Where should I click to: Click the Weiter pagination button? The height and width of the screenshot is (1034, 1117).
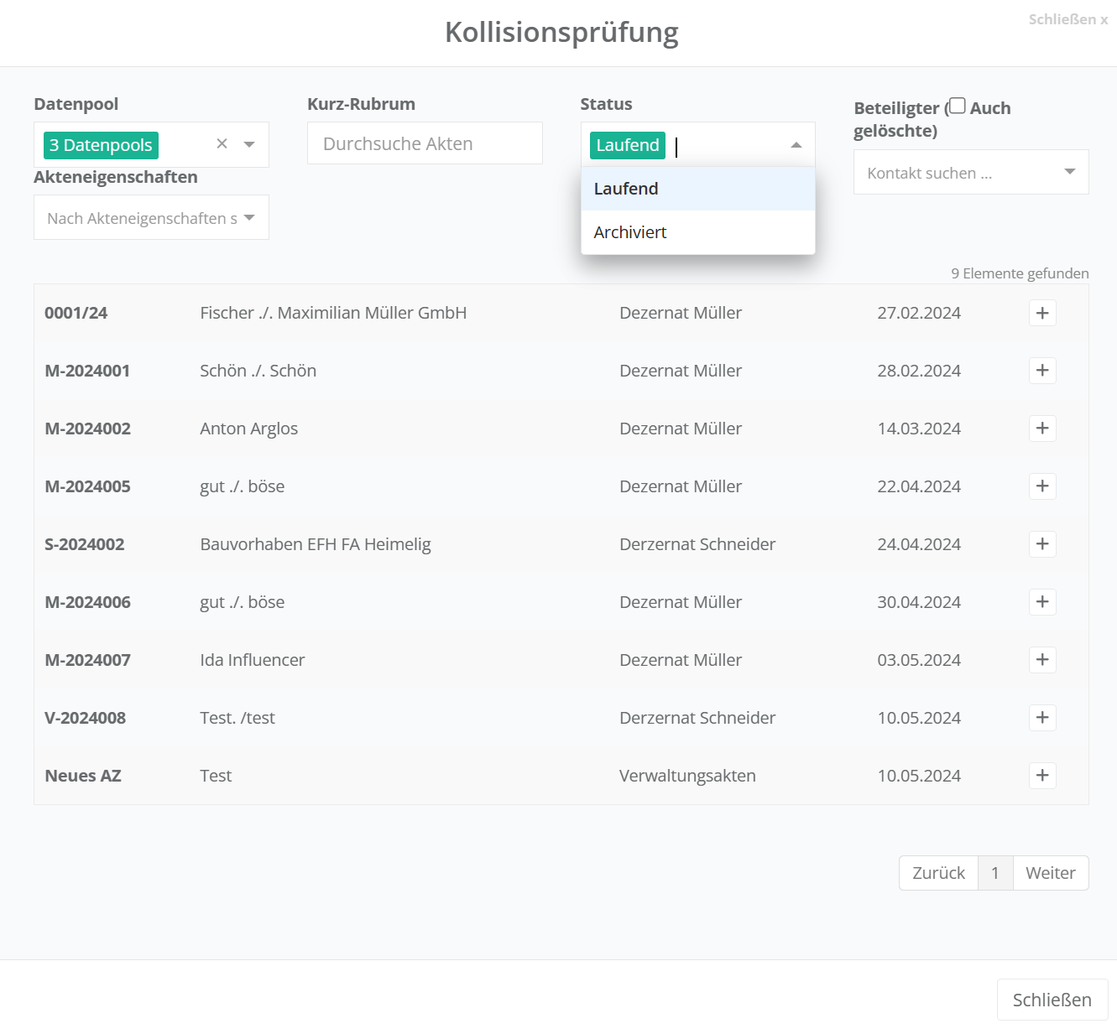(1050, 873)
